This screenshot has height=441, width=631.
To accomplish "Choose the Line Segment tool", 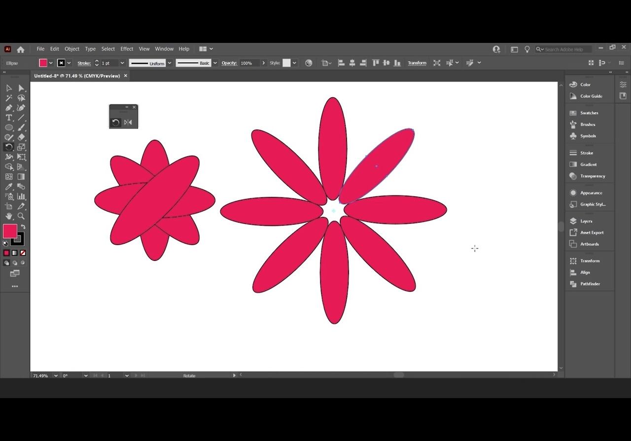I will [x=21, y=118].
